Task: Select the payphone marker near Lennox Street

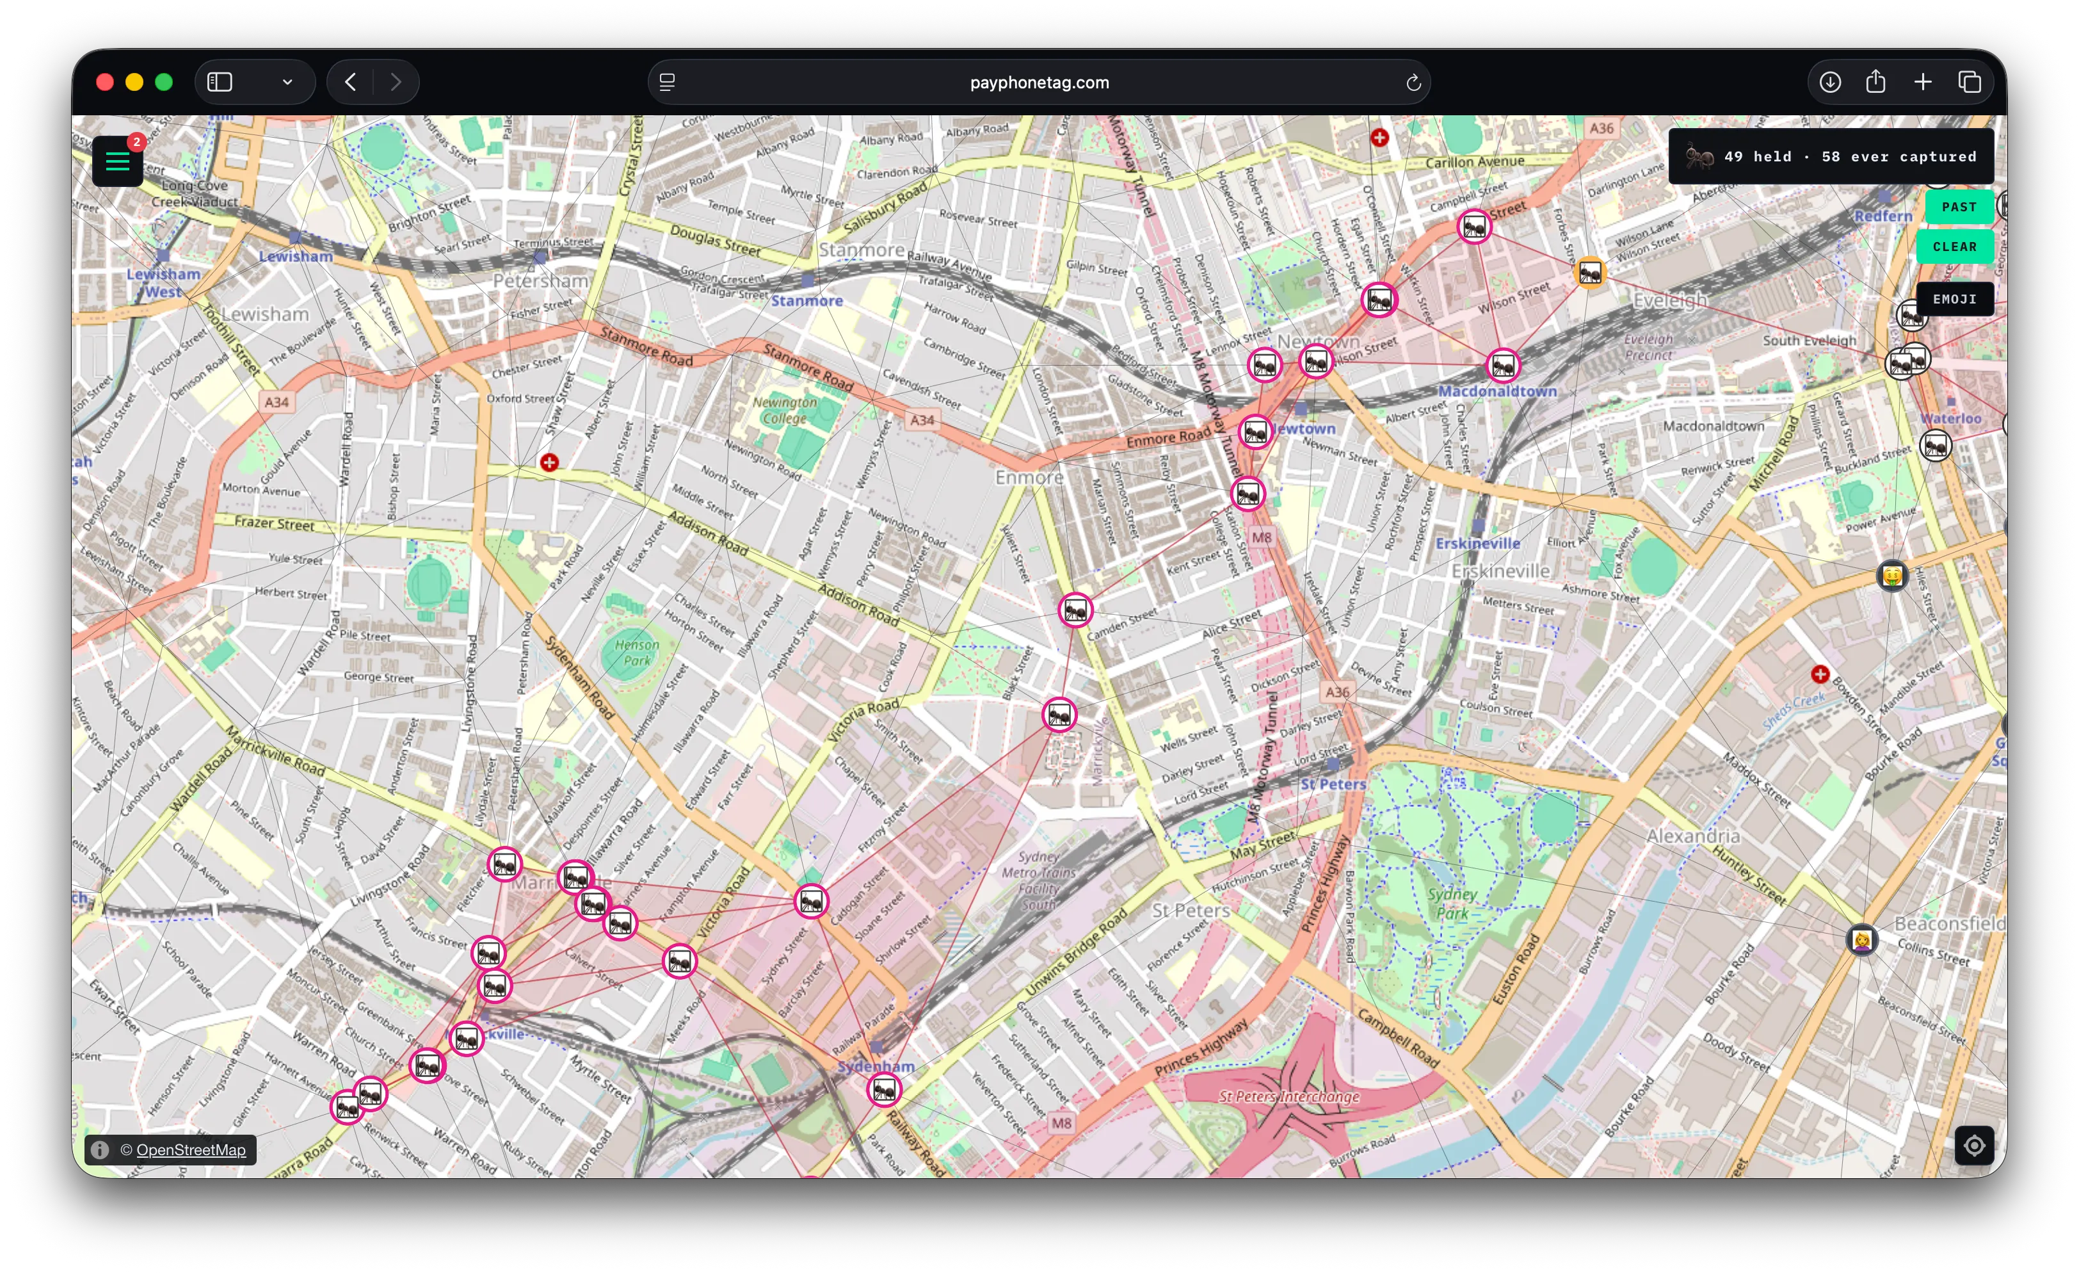Action: (x=1265, y=366)
